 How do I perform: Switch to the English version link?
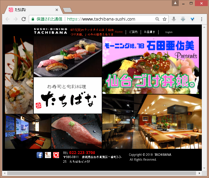169,32
